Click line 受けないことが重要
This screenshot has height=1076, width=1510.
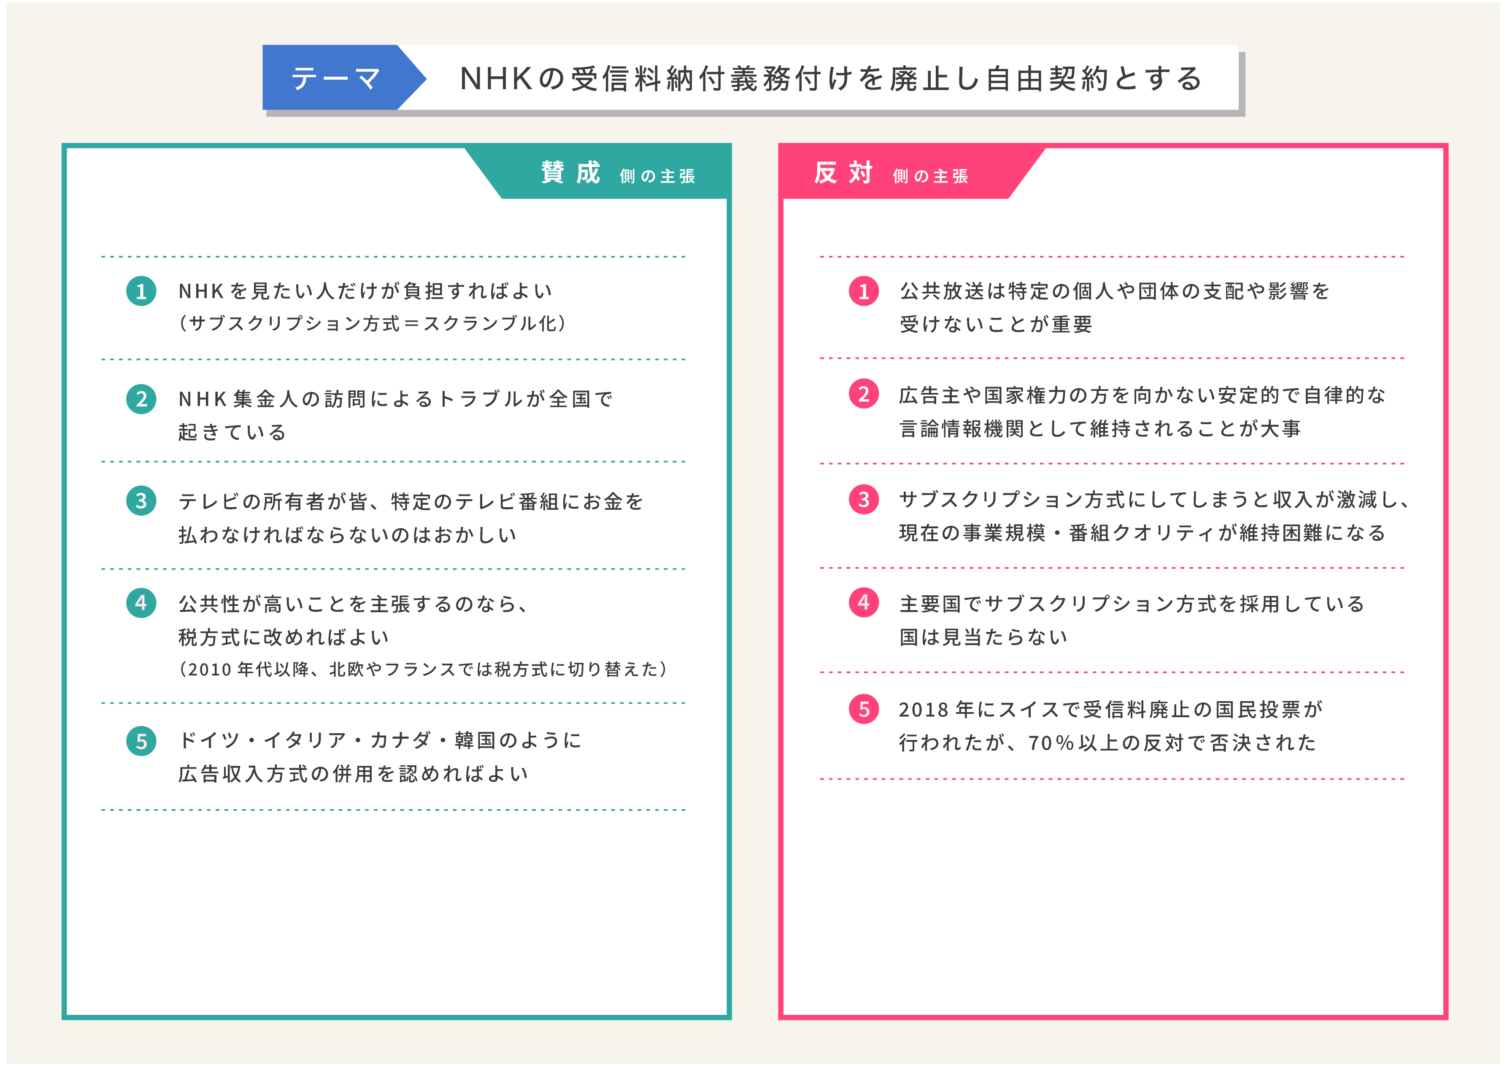tap(996, 324)
